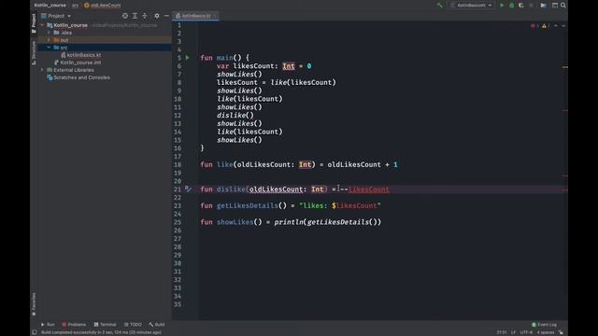Collapse the Kotlin_course root node
Screen dimensions: 598x336
(x=42, y=25)
